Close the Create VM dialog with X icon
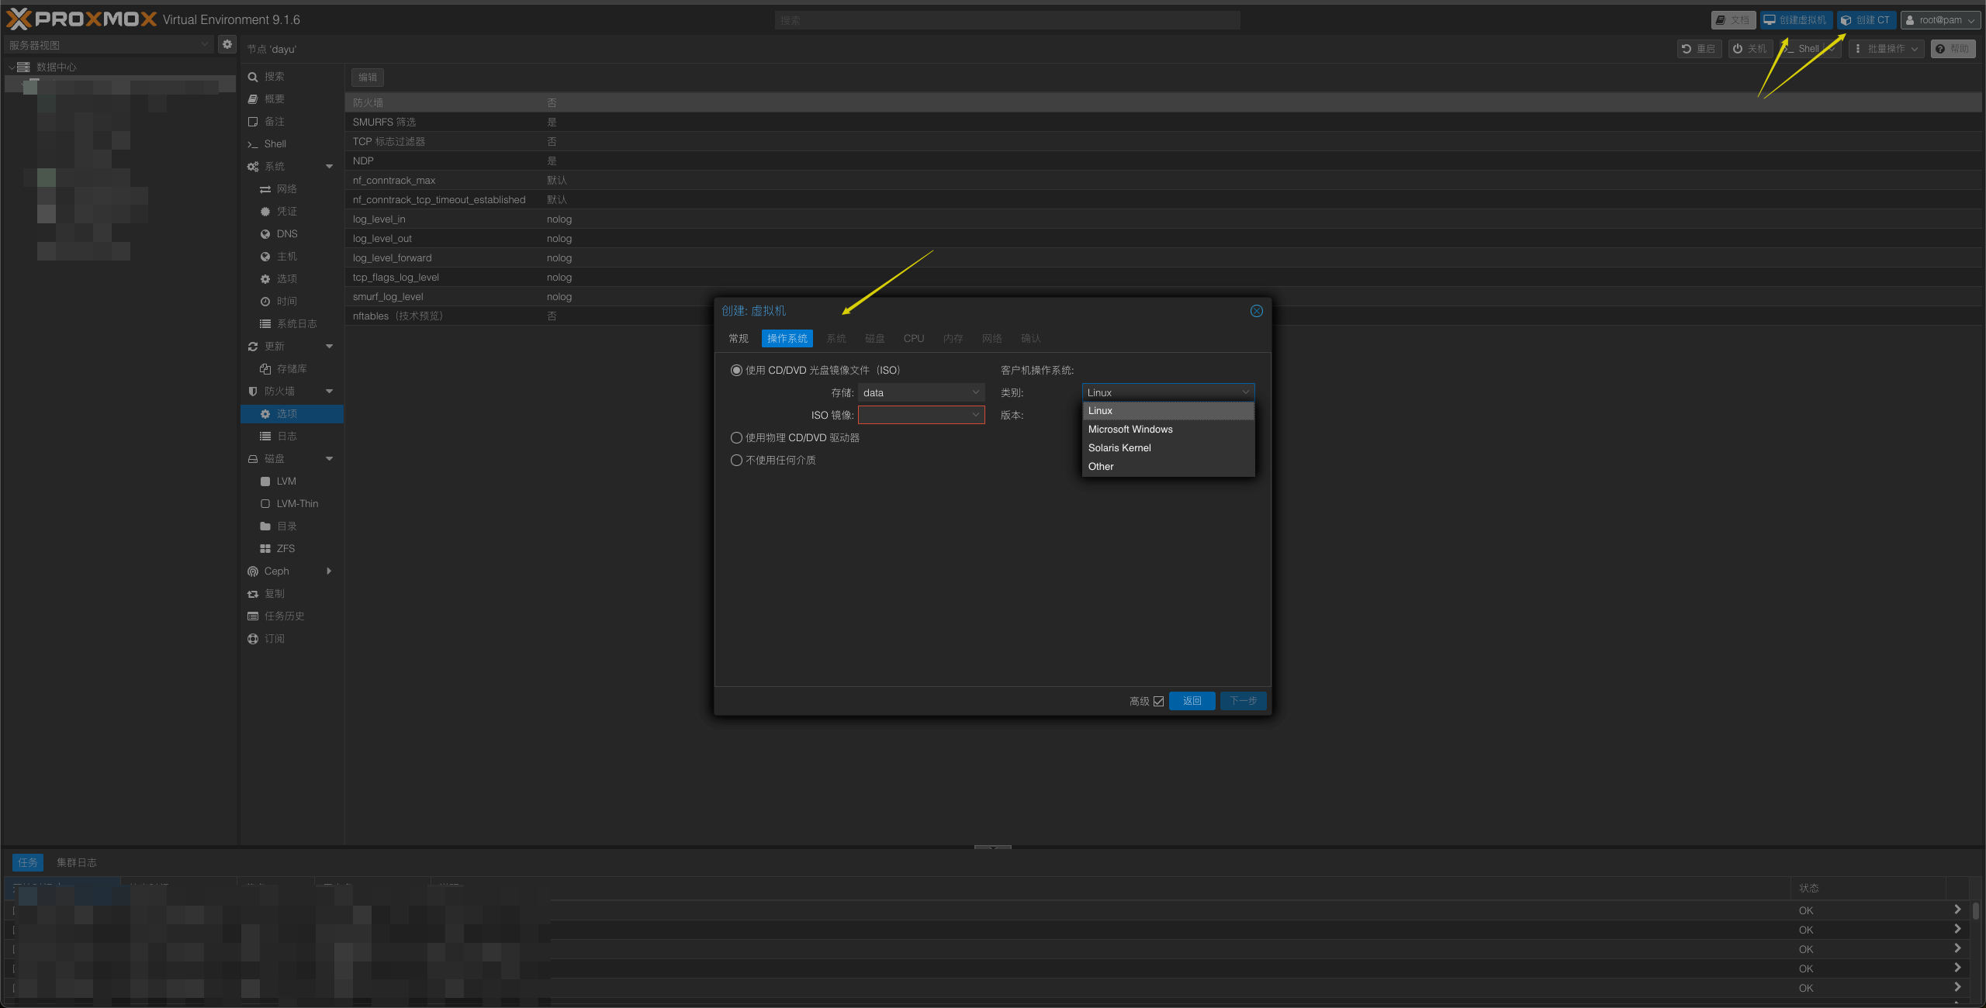This screenshot has height=1008, width=1986. pyautogui.click(x=1256, y=311)
